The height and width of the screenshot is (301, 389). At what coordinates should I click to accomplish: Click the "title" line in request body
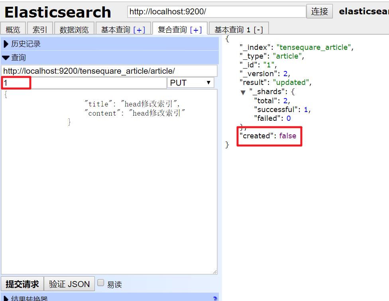[132, 104]
